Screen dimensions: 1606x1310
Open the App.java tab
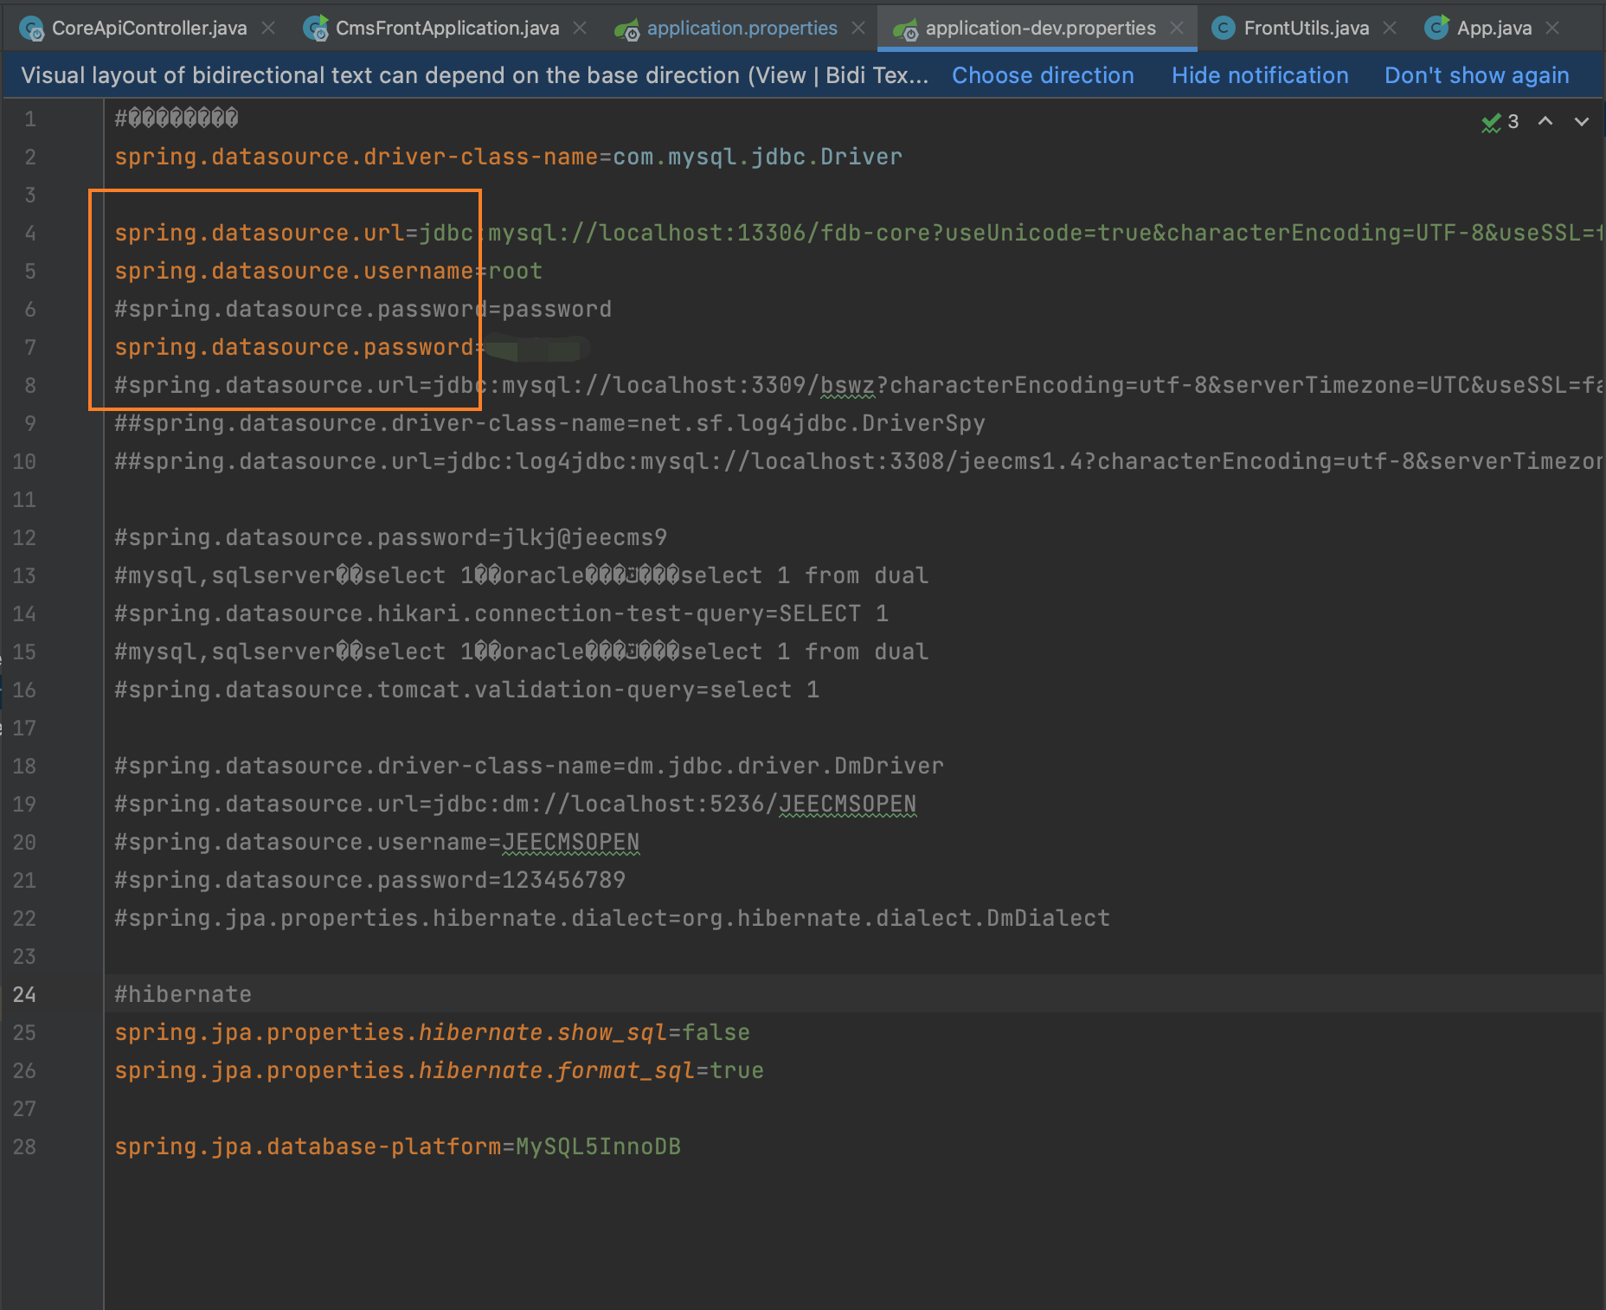(x=1494, y=29)
